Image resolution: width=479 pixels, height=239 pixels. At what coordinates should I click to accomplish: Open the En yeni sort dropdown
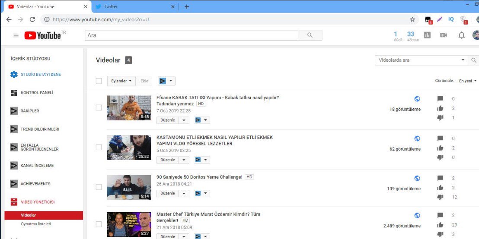468,81
